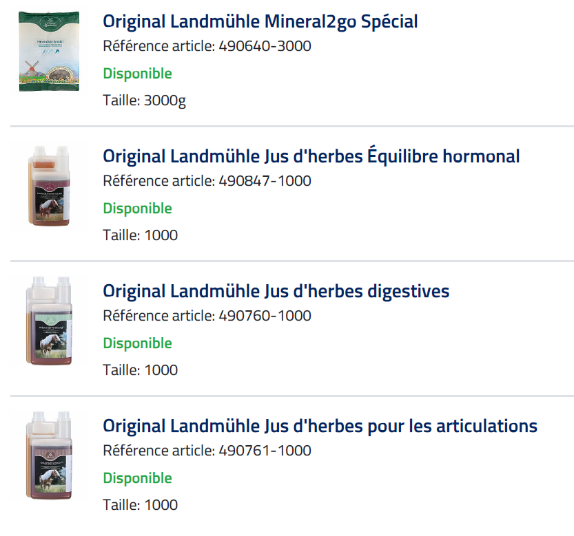Click Taille: 1000 under Jus d'herbes digestives
Image resolution: width=574 pixels, height=536 pixels.
(x=140, y=370)
